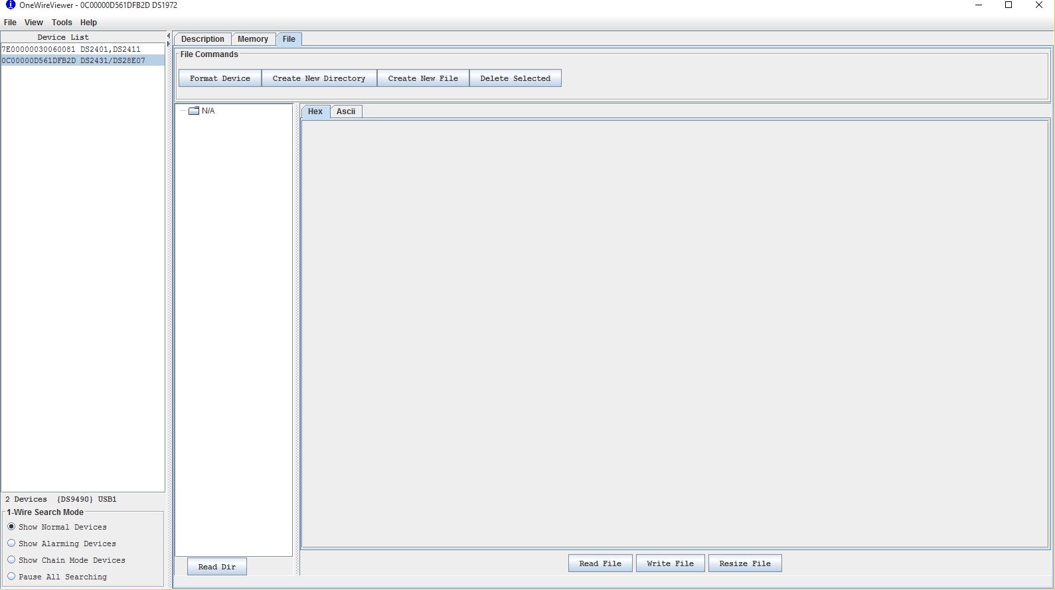Click the Write File button
Image resolution: width=1055 pixels, height=590 pixels.
pos(671,563)
